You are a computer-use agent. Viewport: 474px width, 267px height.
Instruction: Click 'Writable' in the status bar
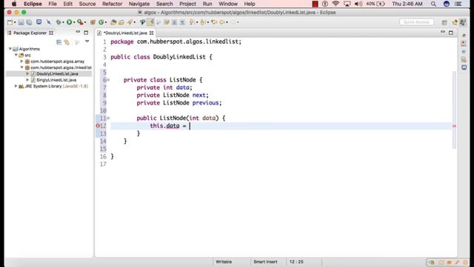[224, 262]
